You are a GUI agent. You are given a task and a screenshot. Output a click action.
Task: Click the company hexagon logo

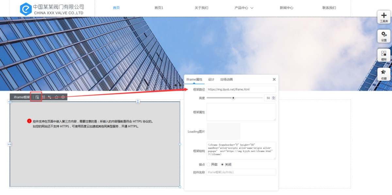25,9
